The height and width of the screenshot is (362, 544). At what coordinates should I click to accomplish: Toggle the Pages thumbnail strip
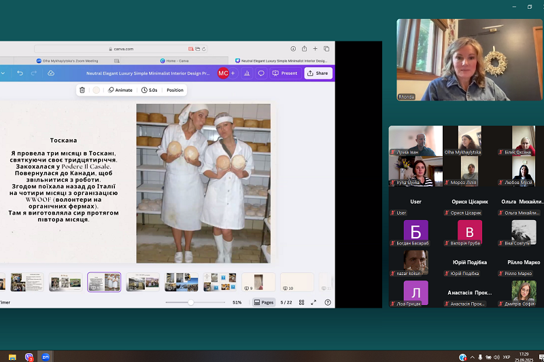point(264,302)
